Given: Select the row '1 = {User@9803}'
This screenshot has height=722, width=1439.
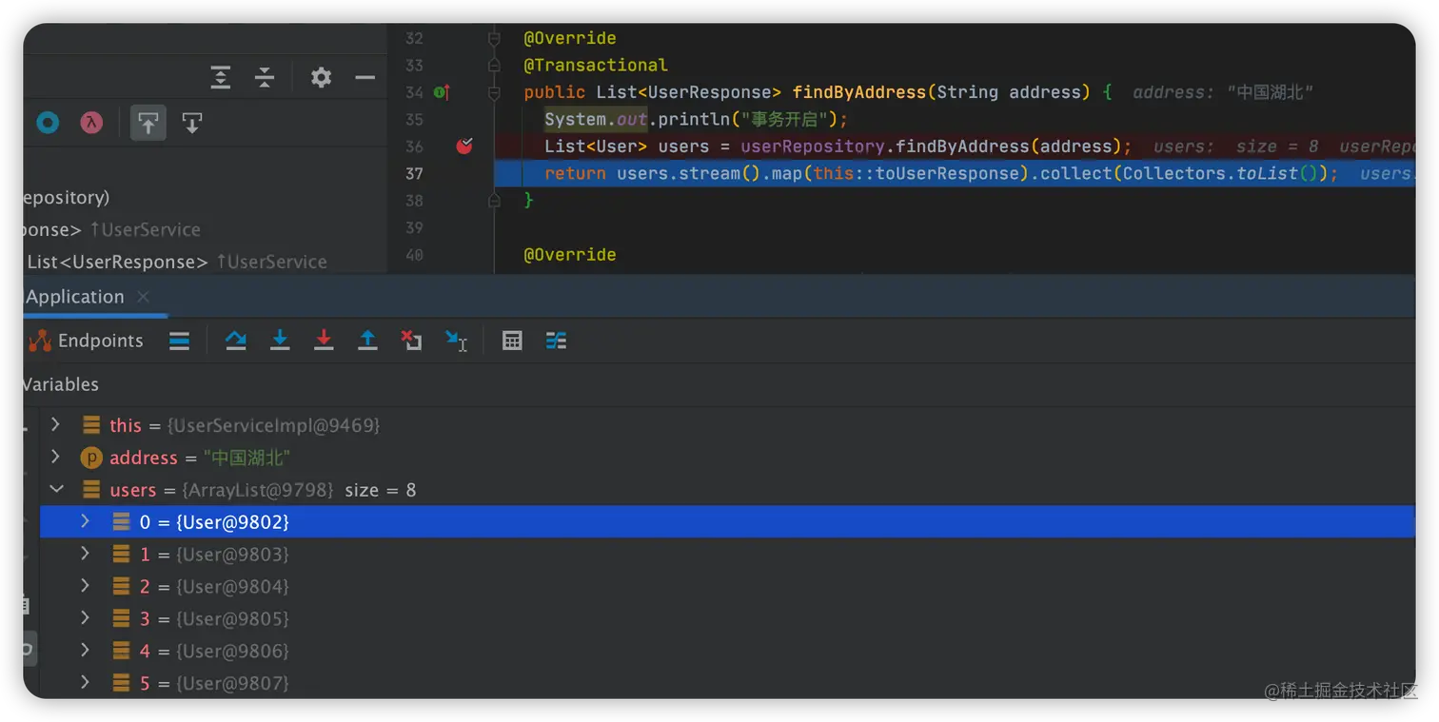Looking at the screenshot, I should pyautogui.click(x=727, y=554).
